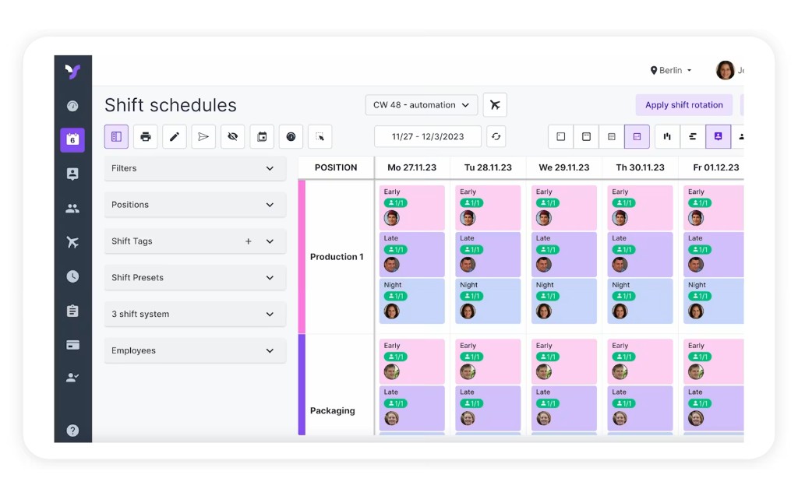Open Monday Late shift in Packaging

pyautogui.click(x=411, y=408)
